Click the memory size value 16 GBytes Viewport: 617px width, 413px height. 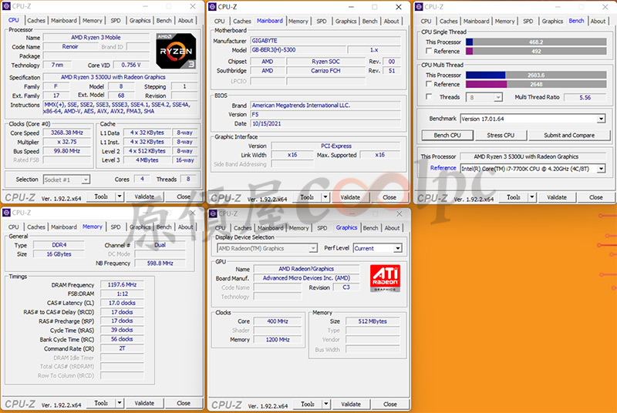point(59,254)
